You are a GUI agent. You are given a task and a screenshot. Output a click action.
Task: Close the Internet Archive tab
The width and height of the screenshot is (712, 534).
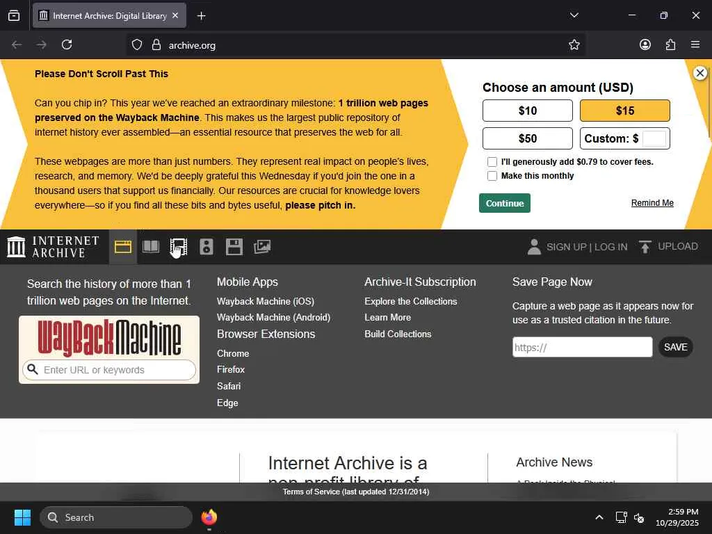coord(175,15)
